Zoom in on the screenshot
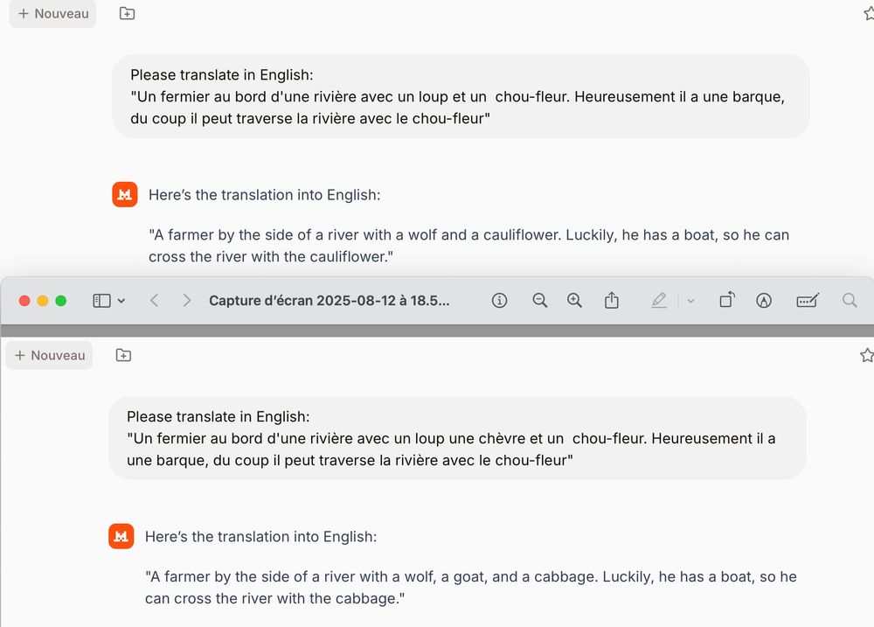Screen dimensions: 874x627 [574, 300]
